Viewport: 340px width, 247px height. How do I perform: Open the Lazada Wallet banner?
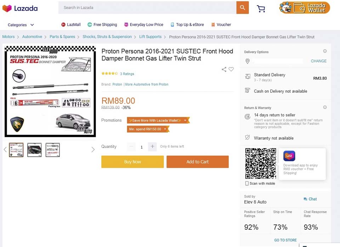pos(305,8)
